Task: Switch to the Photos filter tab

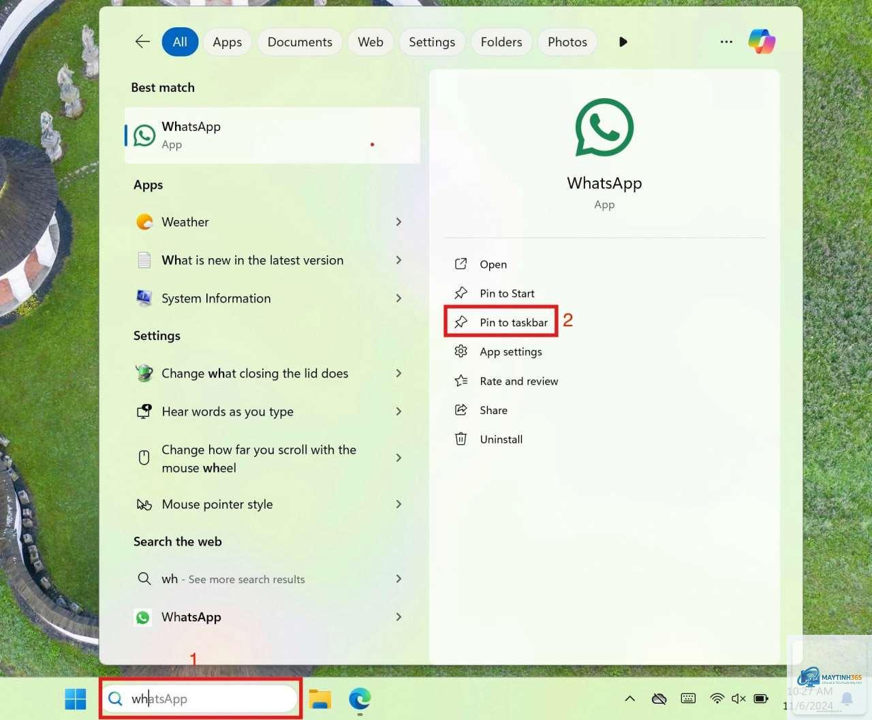Action: tap(567, 42)
